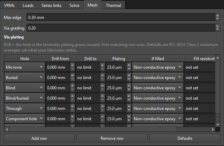The height and width of the screenshot is (146, 224).
Task: Click Through row's Fill resistivity cell
Action: point(200,109)
